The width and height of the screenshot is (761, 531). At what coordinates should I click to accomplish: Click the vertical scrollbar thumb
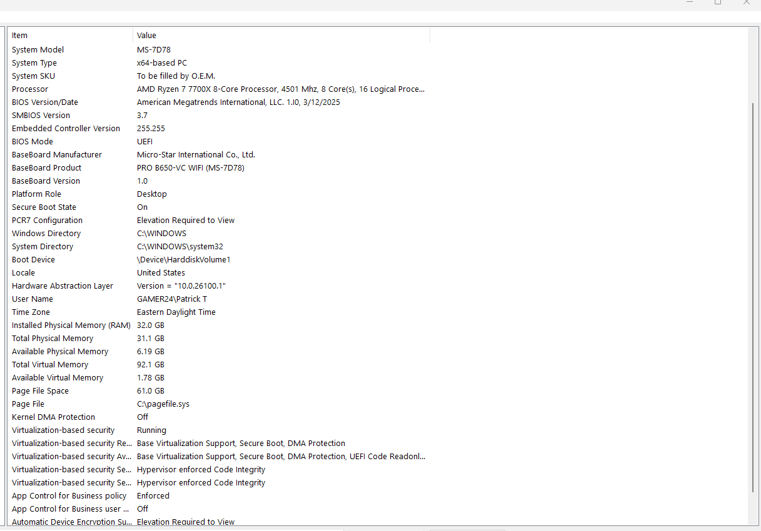(753, 297)
